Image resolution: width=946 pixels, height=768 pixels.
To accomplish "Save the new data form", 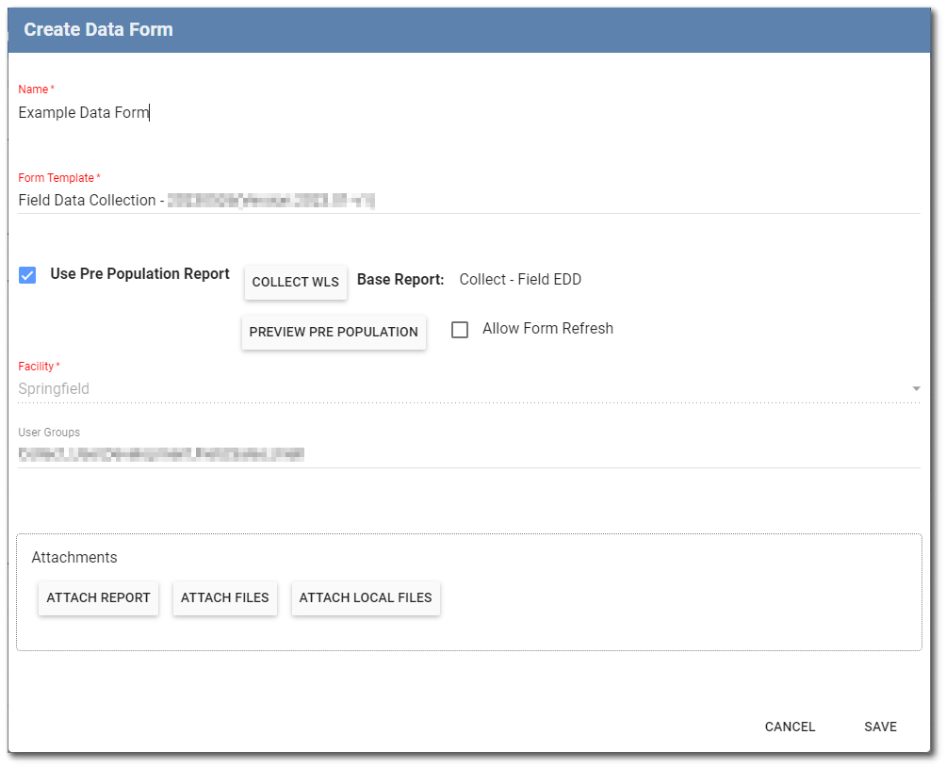I will click(879, 727).
